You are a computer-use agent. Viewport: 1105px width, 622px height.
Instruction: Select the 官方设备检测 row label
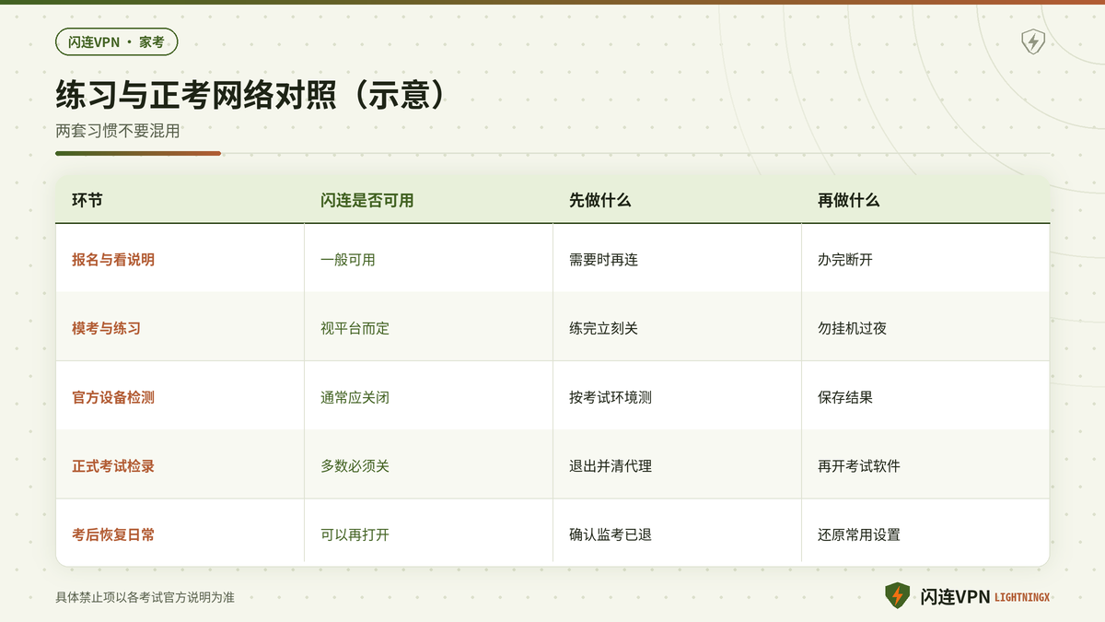coord(113,397)
